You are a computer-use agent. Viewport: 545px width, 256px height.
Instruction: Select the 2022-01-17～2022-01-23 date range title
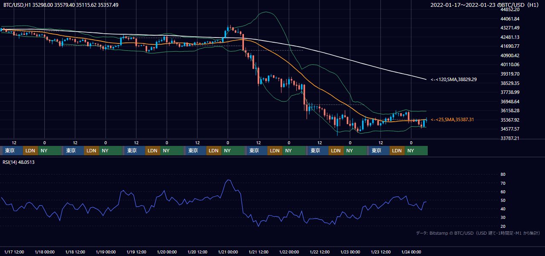(x=485, y=5)
